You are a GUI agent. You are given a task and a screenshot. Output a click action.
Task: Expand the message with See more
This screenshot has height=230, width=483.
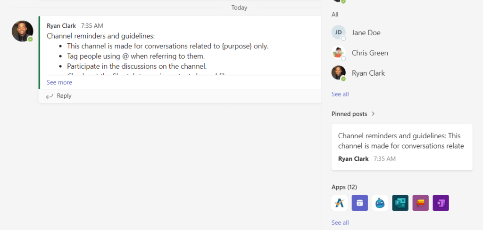pos(59,82)
